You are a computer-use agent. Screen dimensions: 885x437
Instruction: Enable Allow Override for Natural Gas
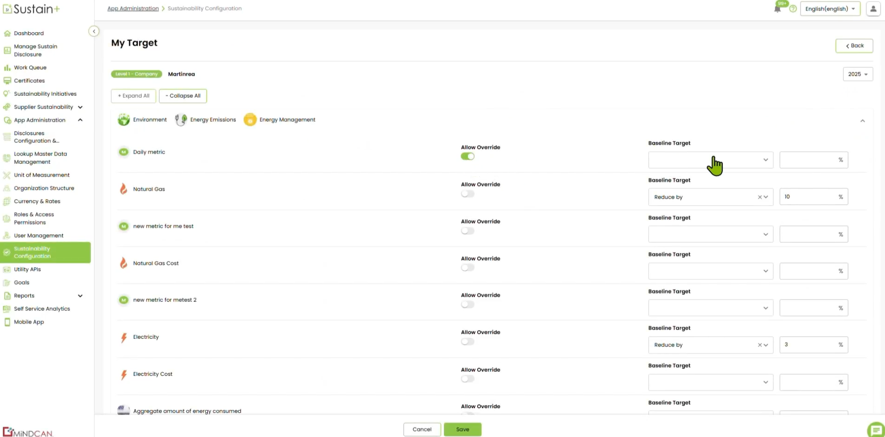pos(468,194)
